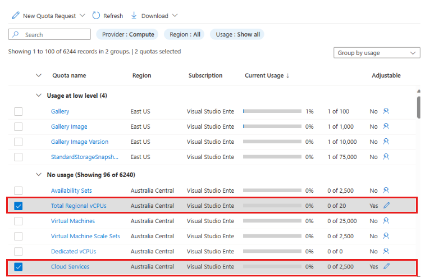The height and width of the screenshot is (277, 425).
Task: Click the Gallery usage progress bar
Action: (272, 111)
